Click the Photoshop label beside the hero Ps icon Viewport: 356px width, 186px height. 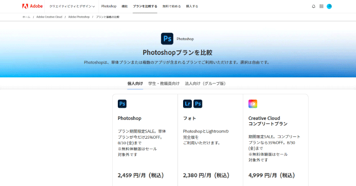pos(185,39)
